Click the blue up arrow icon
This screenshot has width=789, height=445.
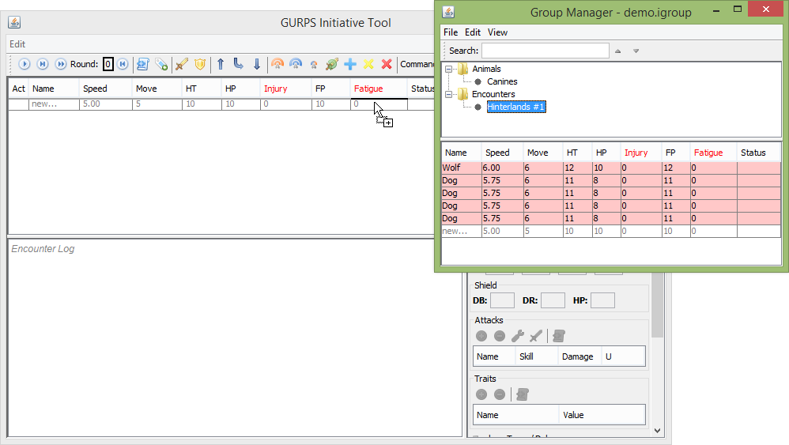[221, 64]
